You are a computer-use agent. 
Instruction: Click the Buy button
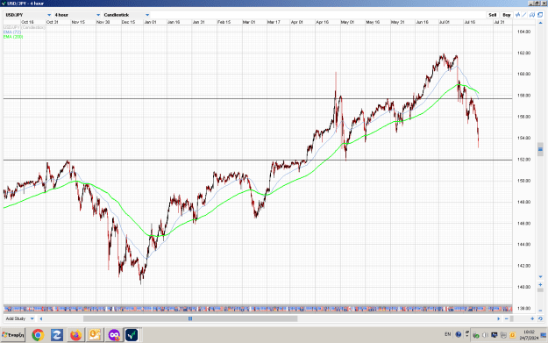point(507,15)
